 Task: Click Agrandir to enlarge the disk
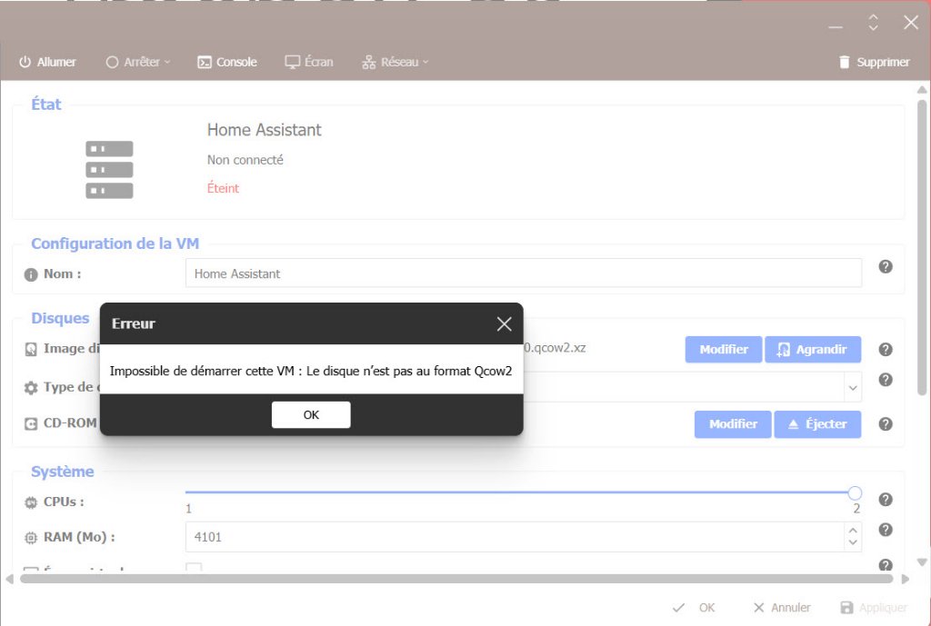[x=813, y=350]
